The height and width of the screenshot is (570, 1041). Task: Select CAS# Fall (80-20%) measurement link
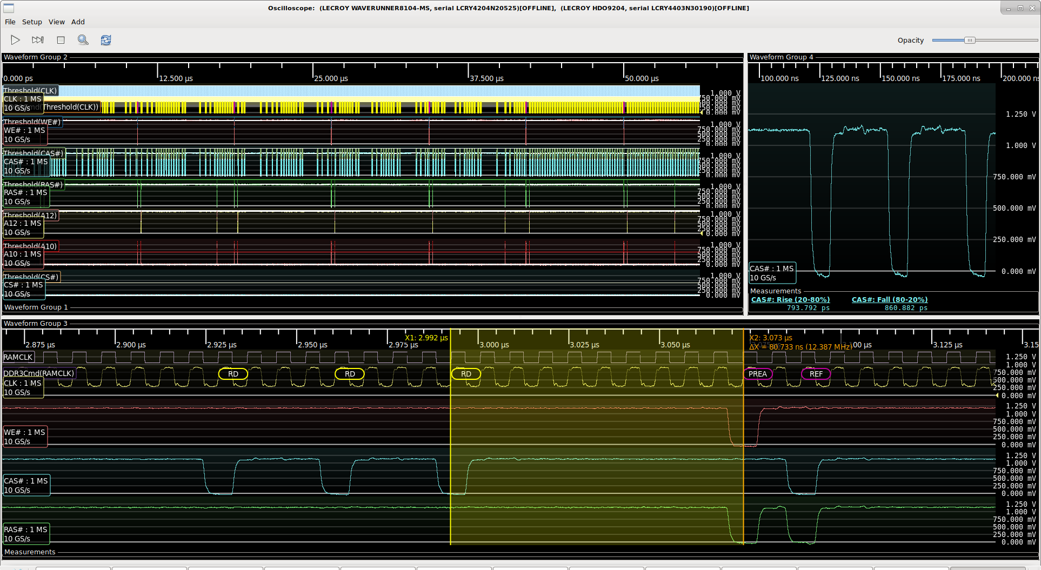point(890,300)
